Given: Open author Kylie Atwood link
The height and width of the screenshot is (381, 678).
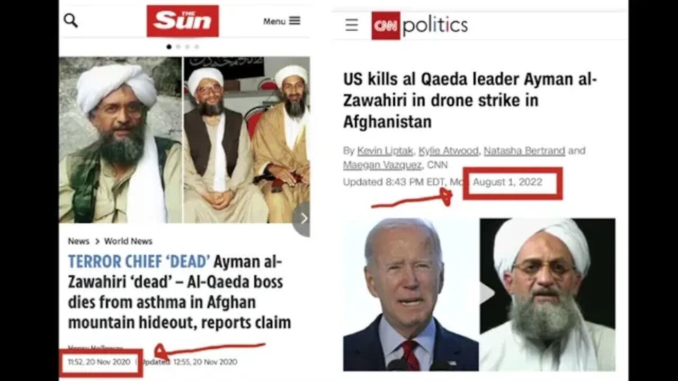Looking at the screenshot, I should point(449,151).
